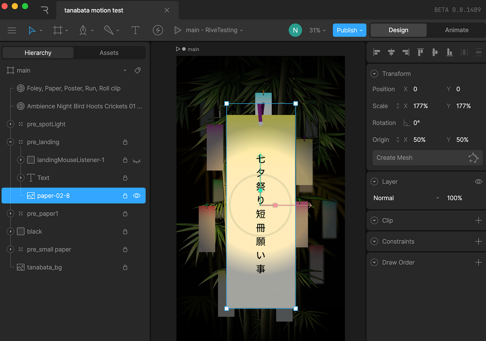This screenshot has width=486, height=341.
Task: Open the Normal blend mode dropdown
Action: pyautogui.click(x=406, y=198)
